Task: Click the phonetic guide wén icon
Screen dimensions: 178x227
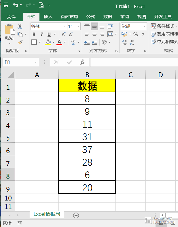Action: (x=73, y=42)
